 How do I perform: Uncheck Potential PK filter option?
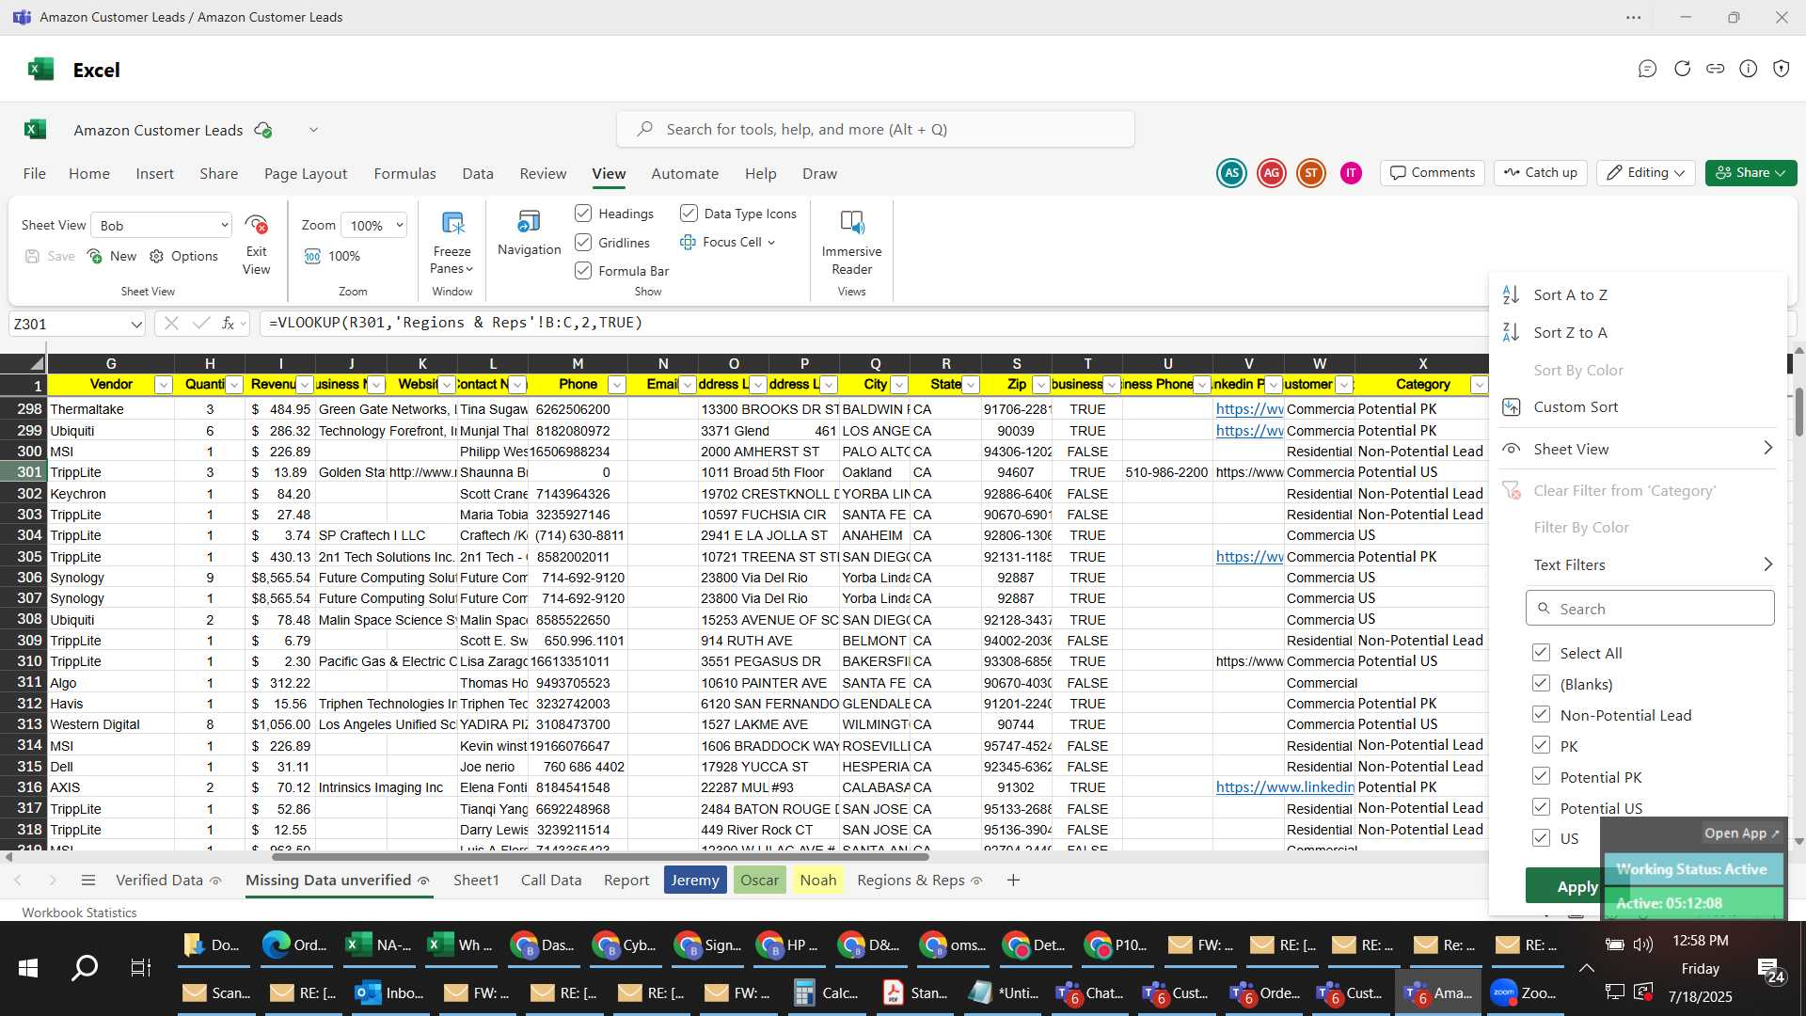pos(1541,776)
